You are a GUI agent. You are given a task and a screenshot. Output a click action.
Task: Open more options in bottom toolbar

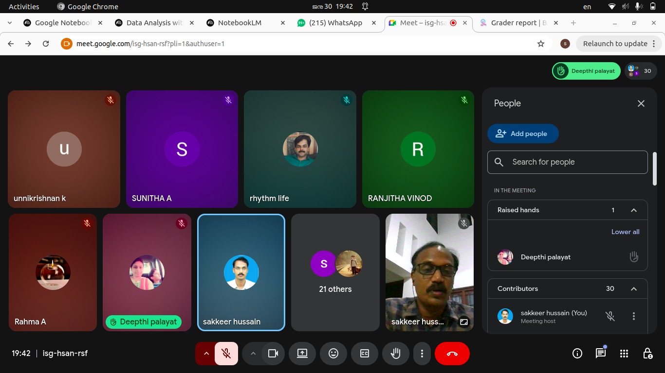pos(422,354)
